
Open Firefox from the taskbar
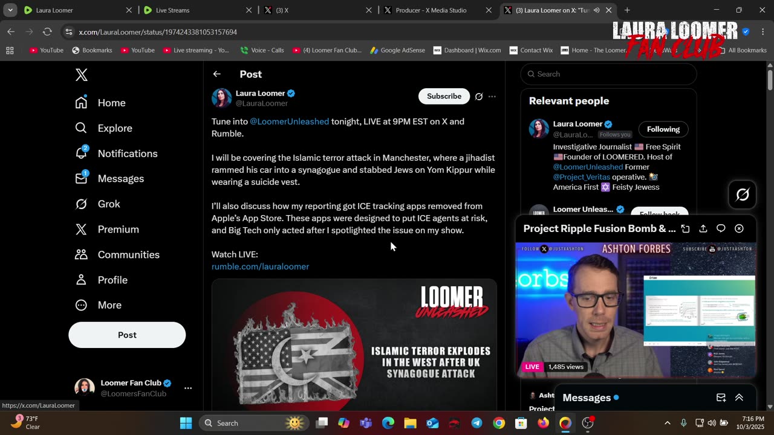point(543,423)
